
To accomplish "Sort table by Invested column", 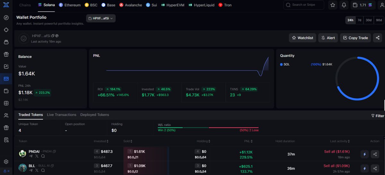I will (x=101, y=141).
